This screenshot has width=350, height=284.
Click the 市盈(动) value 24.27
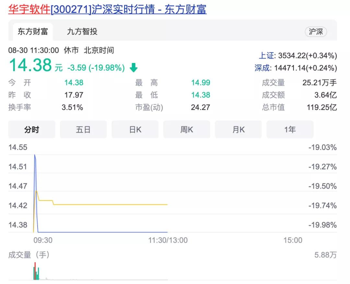coord(201,107)
